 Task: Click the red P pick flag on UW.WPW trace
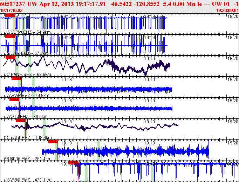10,15
